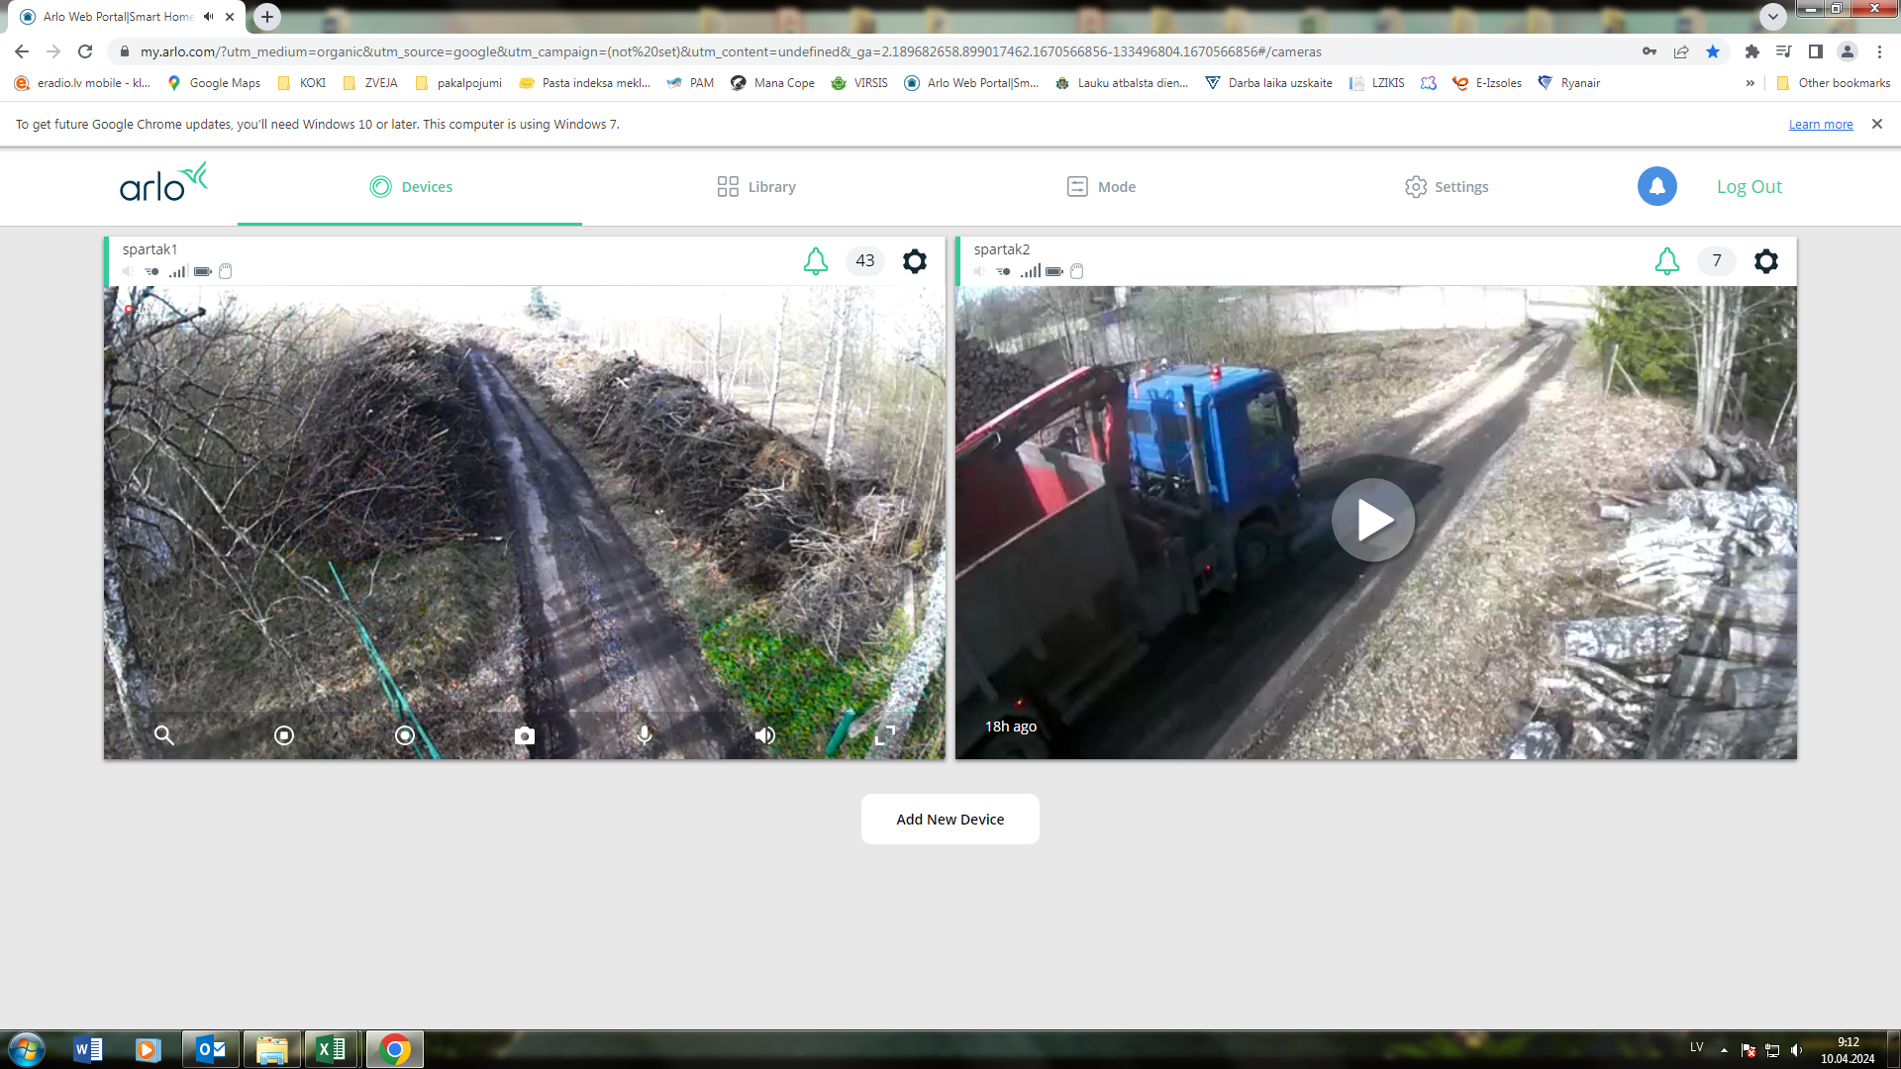Switch to the Devices tab
Image resolution: width=1901 pixels, height=1069 pixels.
coord(410,187)
